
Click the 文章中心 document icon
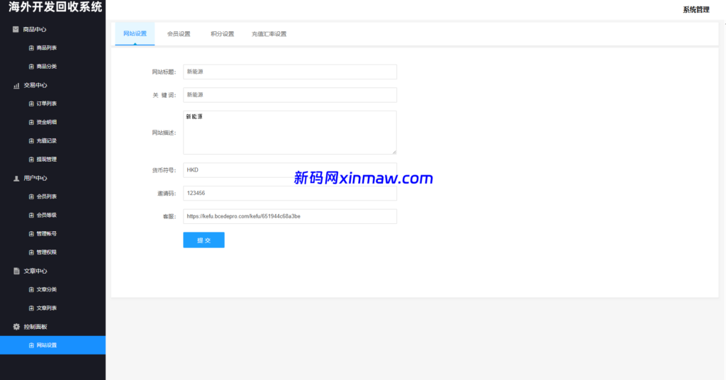pyautogui.click(x=16, y=271)
